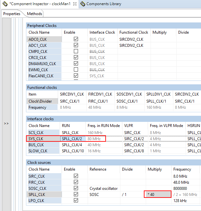Click the Interface clocks section header
The image size is (201, 211).
[x=113, y=119]
